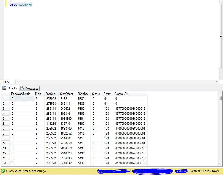The image size is (223, 175).
Task: Click the scroll-up arrow on editor scrollbar
Action: 221,2
